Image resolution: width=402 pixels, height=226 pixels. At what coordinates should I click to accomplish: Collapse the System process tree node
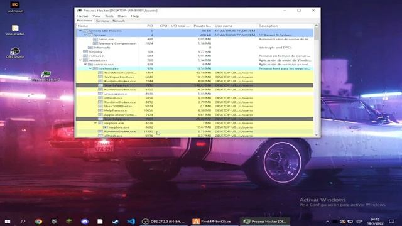[85, 35]
